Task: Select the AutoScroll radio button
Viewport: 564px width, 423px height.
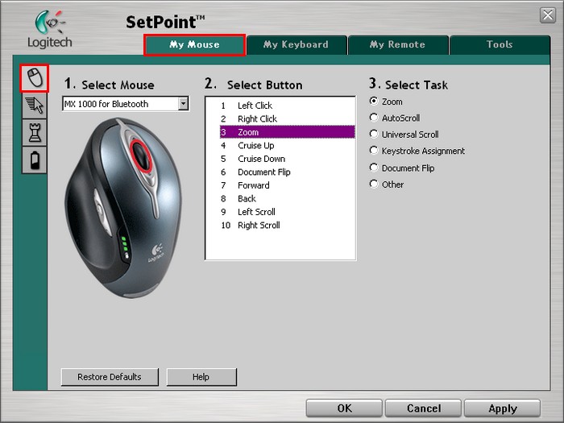Action: pyautogui.click(x=374, y=118)
